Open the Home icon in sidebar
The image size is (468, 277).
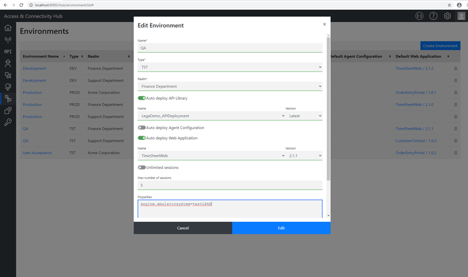coord(8,28)
